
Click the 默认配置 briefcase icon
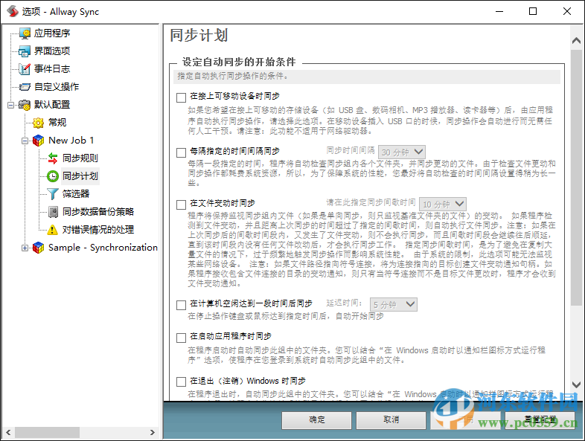click(25, 105)
